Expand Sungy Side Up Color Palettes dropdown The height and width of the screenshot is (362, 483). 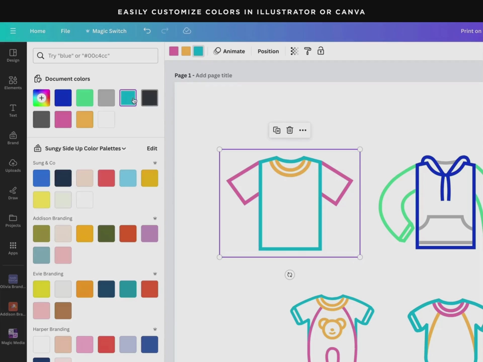pyautogui.click(x=86, y=148)
